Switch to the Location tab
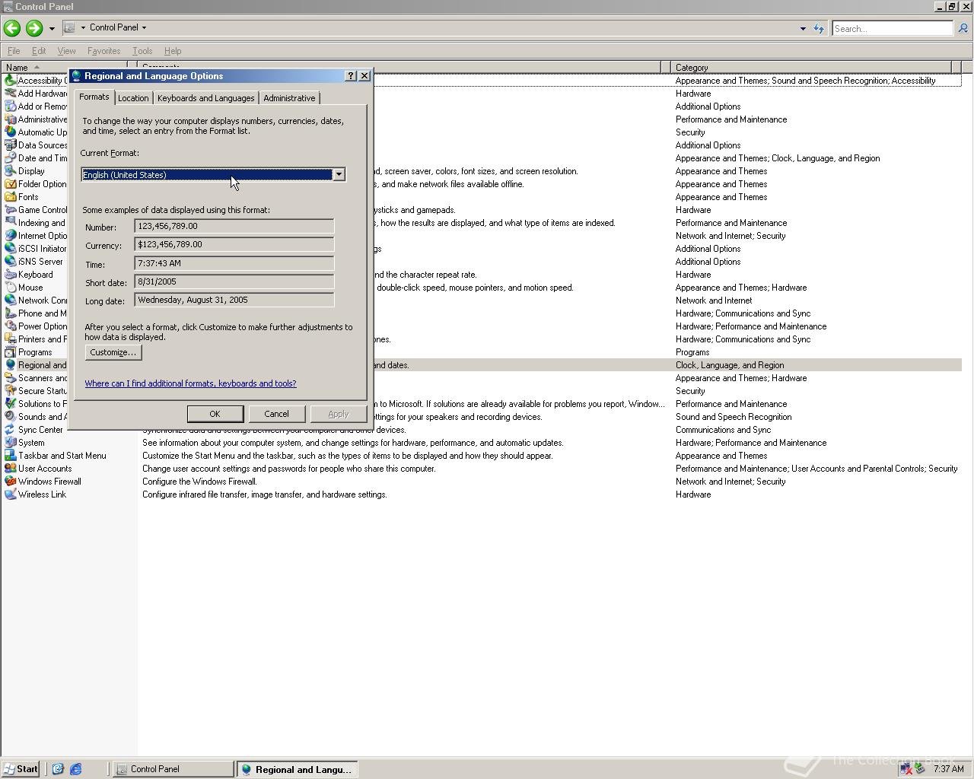This screenshot has height=779, width=974. (x=133, y=98)
